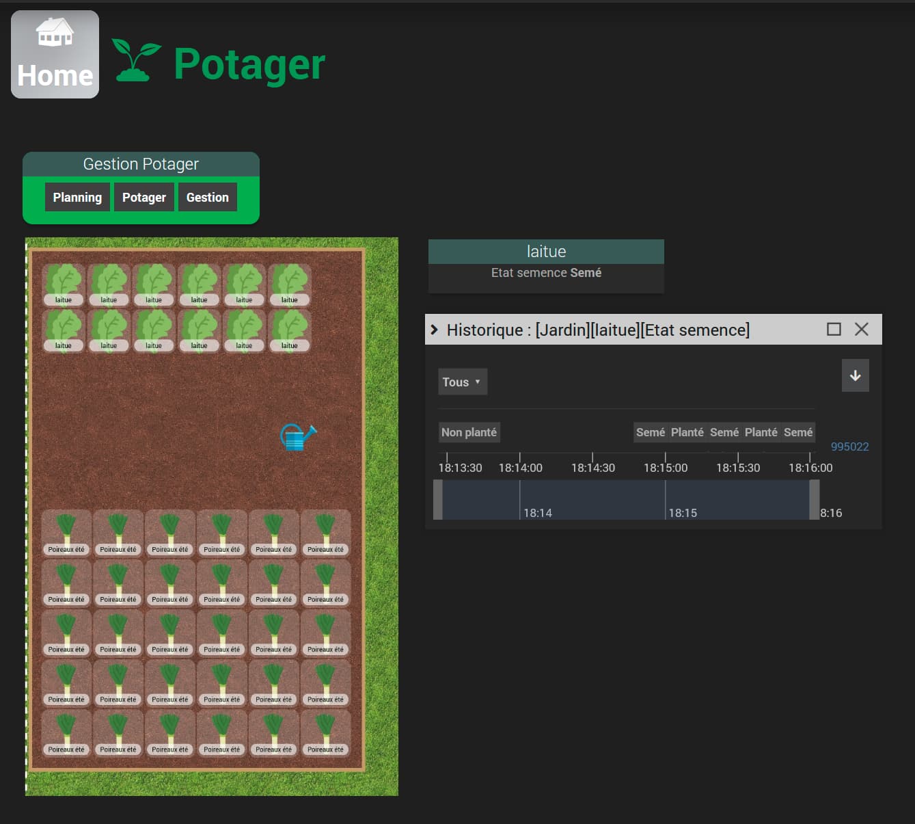Click the large green Potager page heading
The height and width of the screenshot is (824, 915).
click(249, 65)
